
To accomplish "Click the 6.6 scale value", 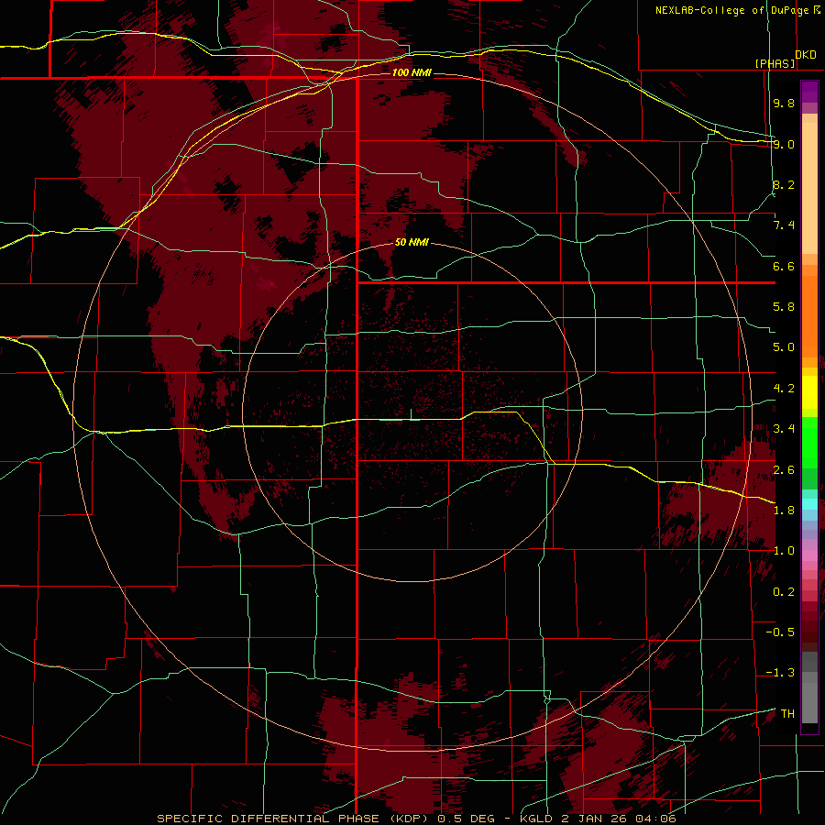I will (784, 266).
